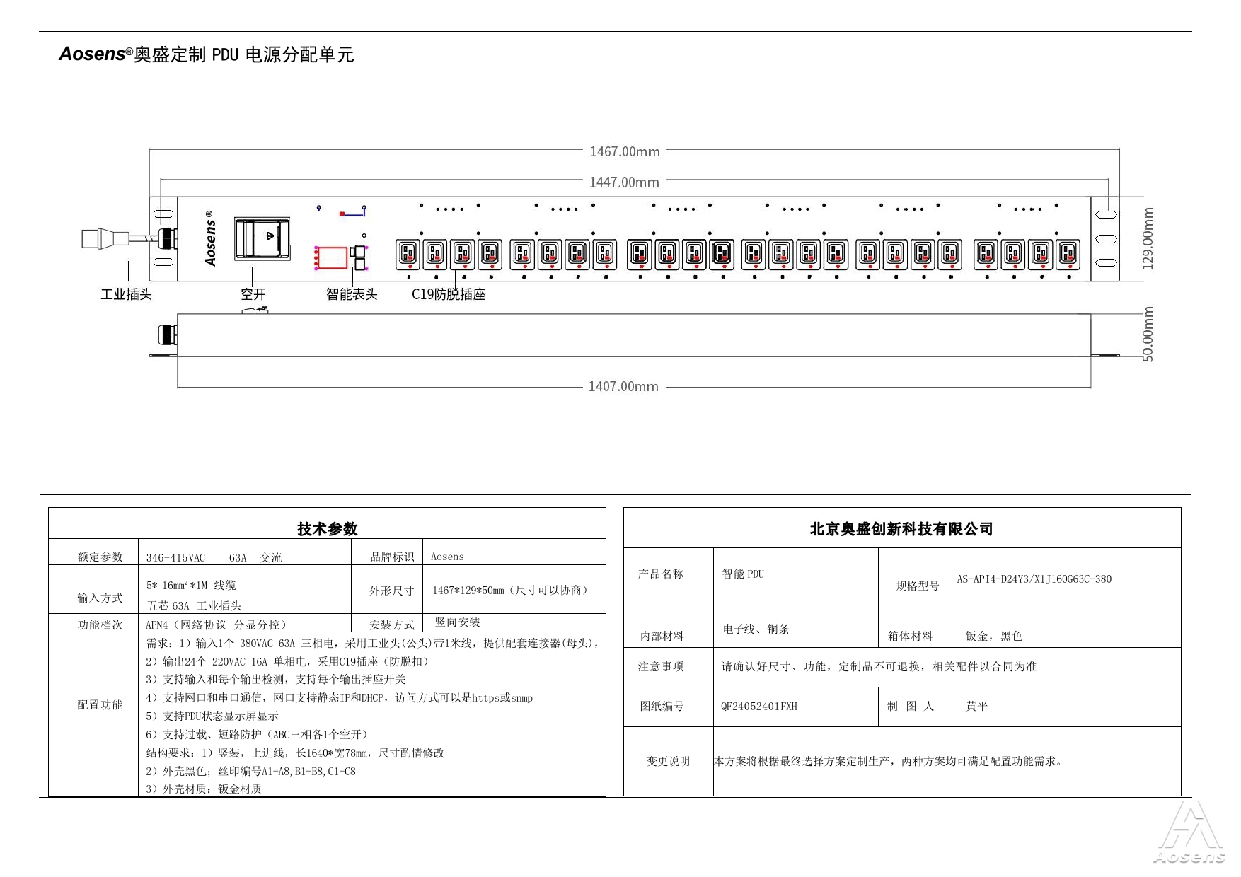Select the rightmost C19 socket
The height and width of the screenshot is (877, 1241).
click(1068, 254)
